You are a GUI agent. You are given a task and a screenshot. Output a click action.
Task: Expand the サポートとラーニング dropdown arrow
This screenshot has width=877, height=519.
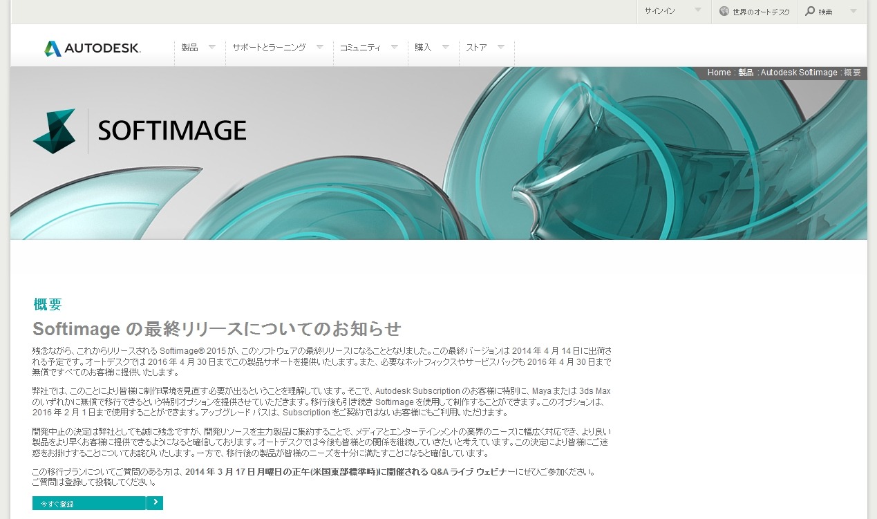pos(319,46)
